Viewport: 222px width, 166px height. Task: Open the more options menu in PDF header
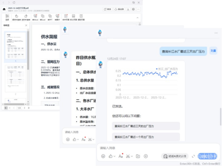(139, 9)
